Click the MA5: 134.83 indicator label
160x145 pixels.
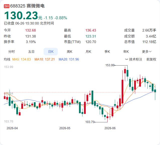[x=21, y=59]
